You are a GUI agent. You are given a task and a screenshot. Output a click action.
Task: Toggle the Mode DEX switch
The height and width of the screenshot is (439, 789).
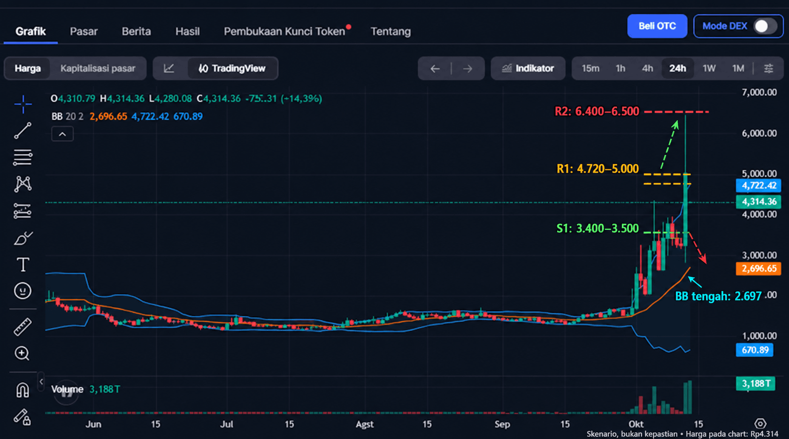(765, 26)
